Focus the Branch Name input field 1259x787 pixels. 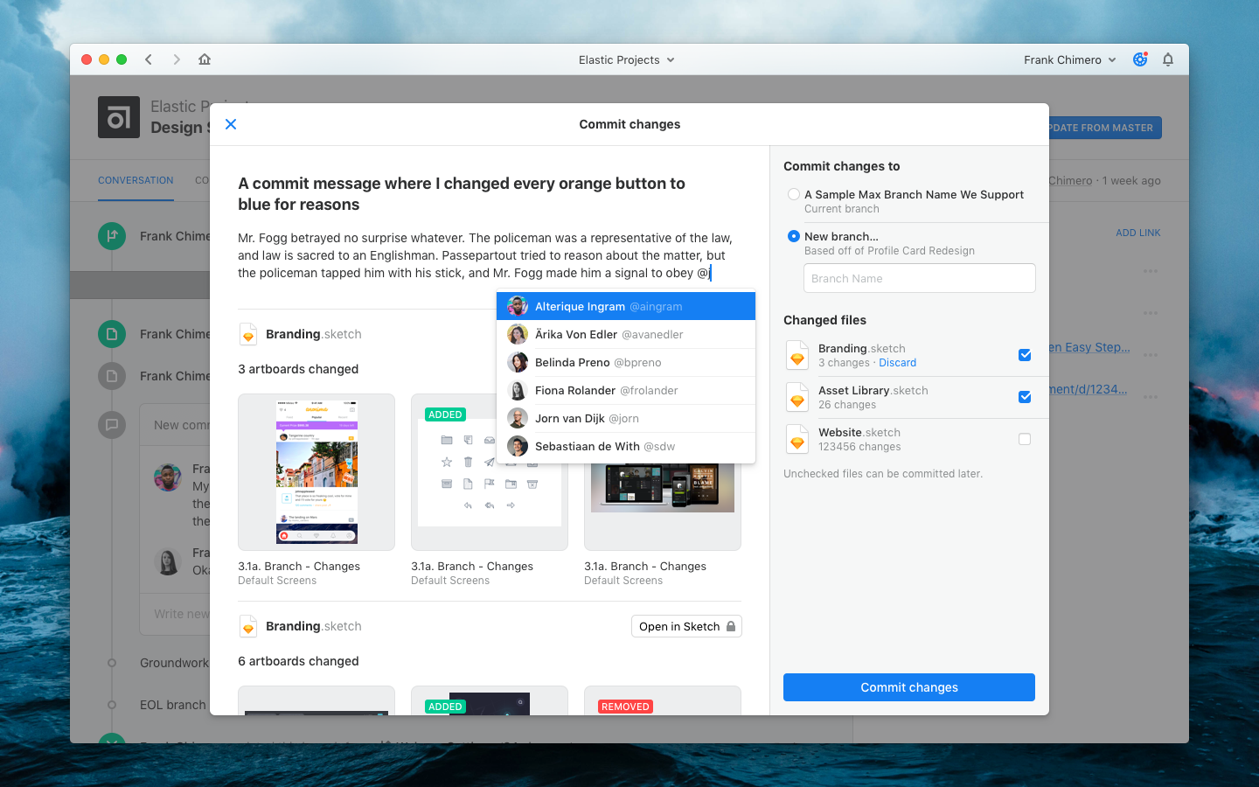(920, 278)
